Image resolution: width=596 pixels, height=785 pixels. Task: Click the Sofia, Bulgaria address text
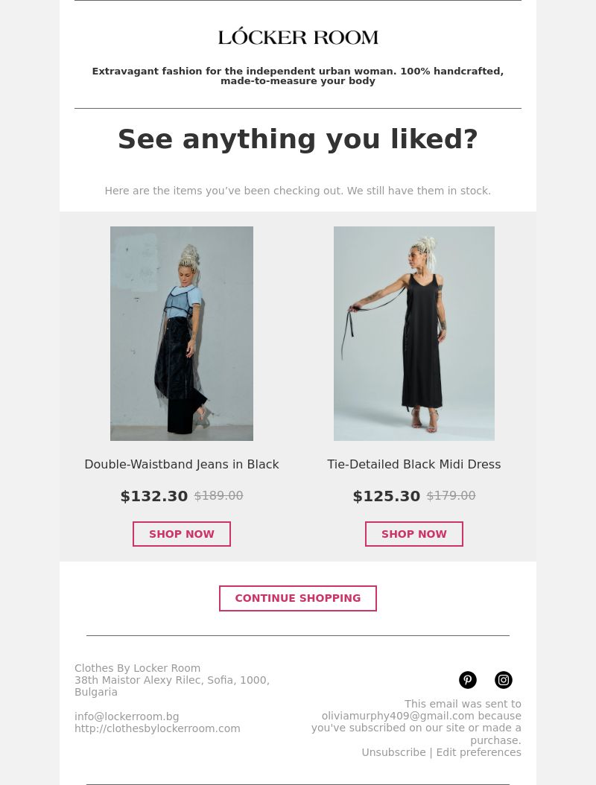[x=172, y=686]
